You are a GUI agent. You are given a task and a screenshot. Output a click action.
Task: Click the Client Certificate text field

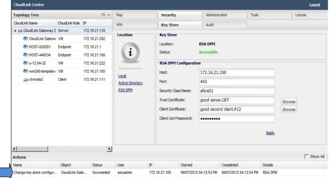pyautogui.click(x=237, y=109)
